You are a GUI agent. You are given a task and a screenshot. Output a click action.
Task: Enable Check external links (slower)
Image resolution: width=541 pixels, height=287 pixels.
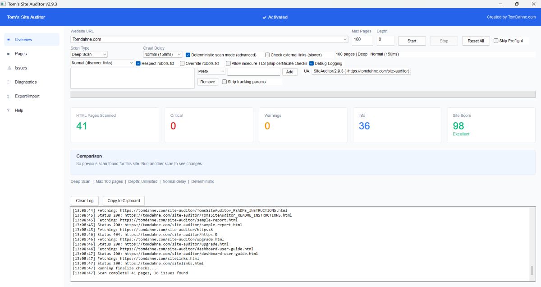click(x=267, y=55)
